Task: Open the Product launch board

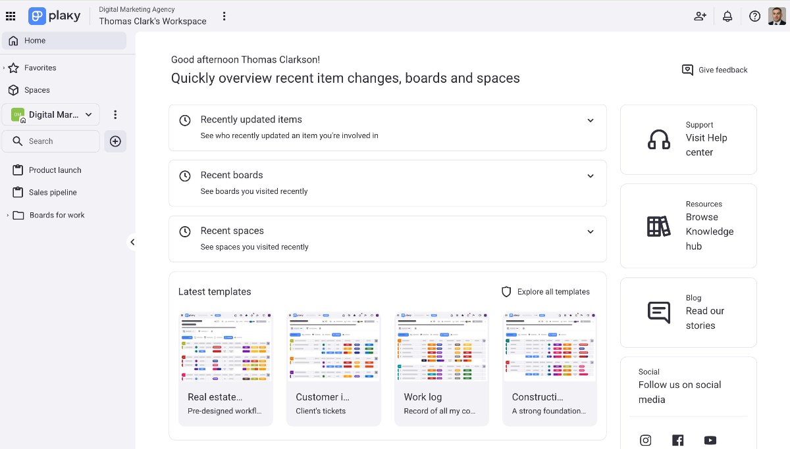Action: click(x=55, y=170)
